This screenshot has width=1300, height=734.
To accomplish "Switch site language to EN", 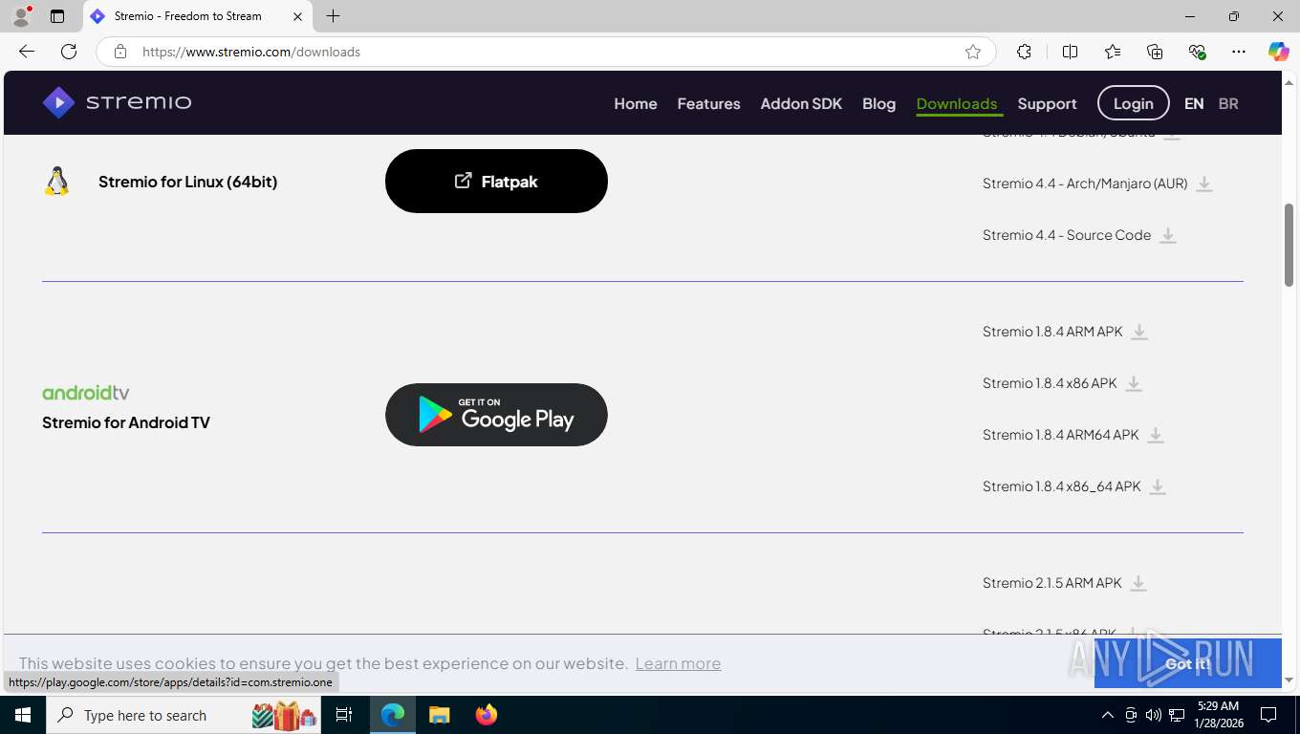I will pos(1194,103).
